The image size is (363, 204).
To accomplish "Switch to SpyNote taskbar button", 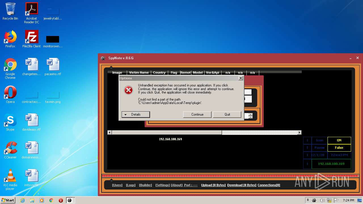I will click(x=70, y=200).
